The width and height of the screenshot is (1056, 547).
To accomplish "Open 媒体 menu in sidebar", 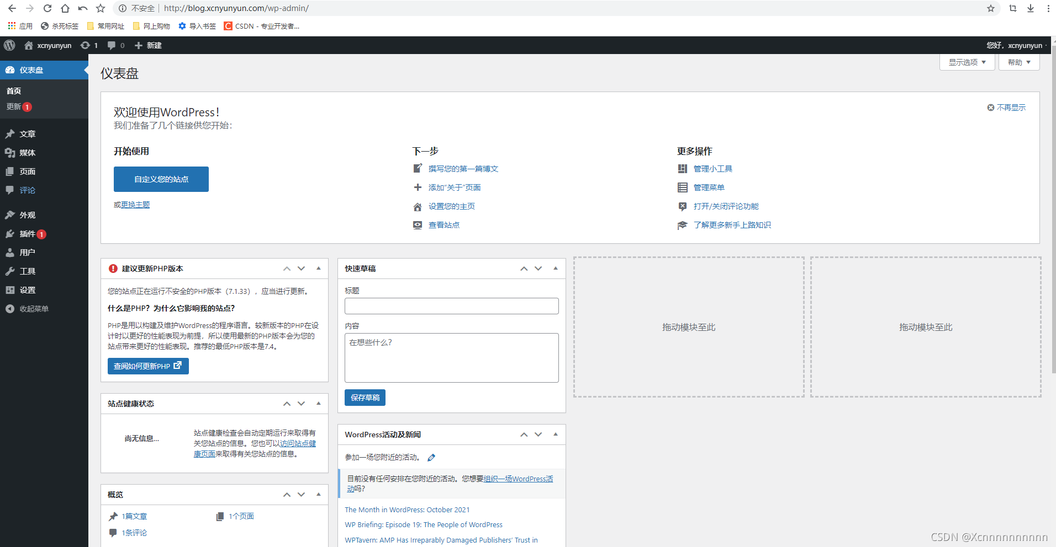I will coord(44,153).
